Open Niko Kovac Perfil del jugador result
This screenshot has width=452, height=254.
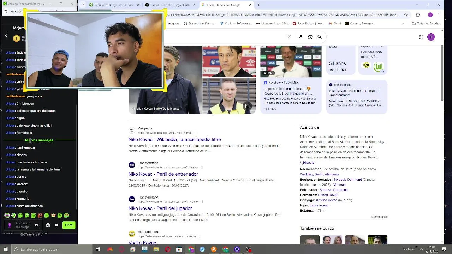coord(160,208)
